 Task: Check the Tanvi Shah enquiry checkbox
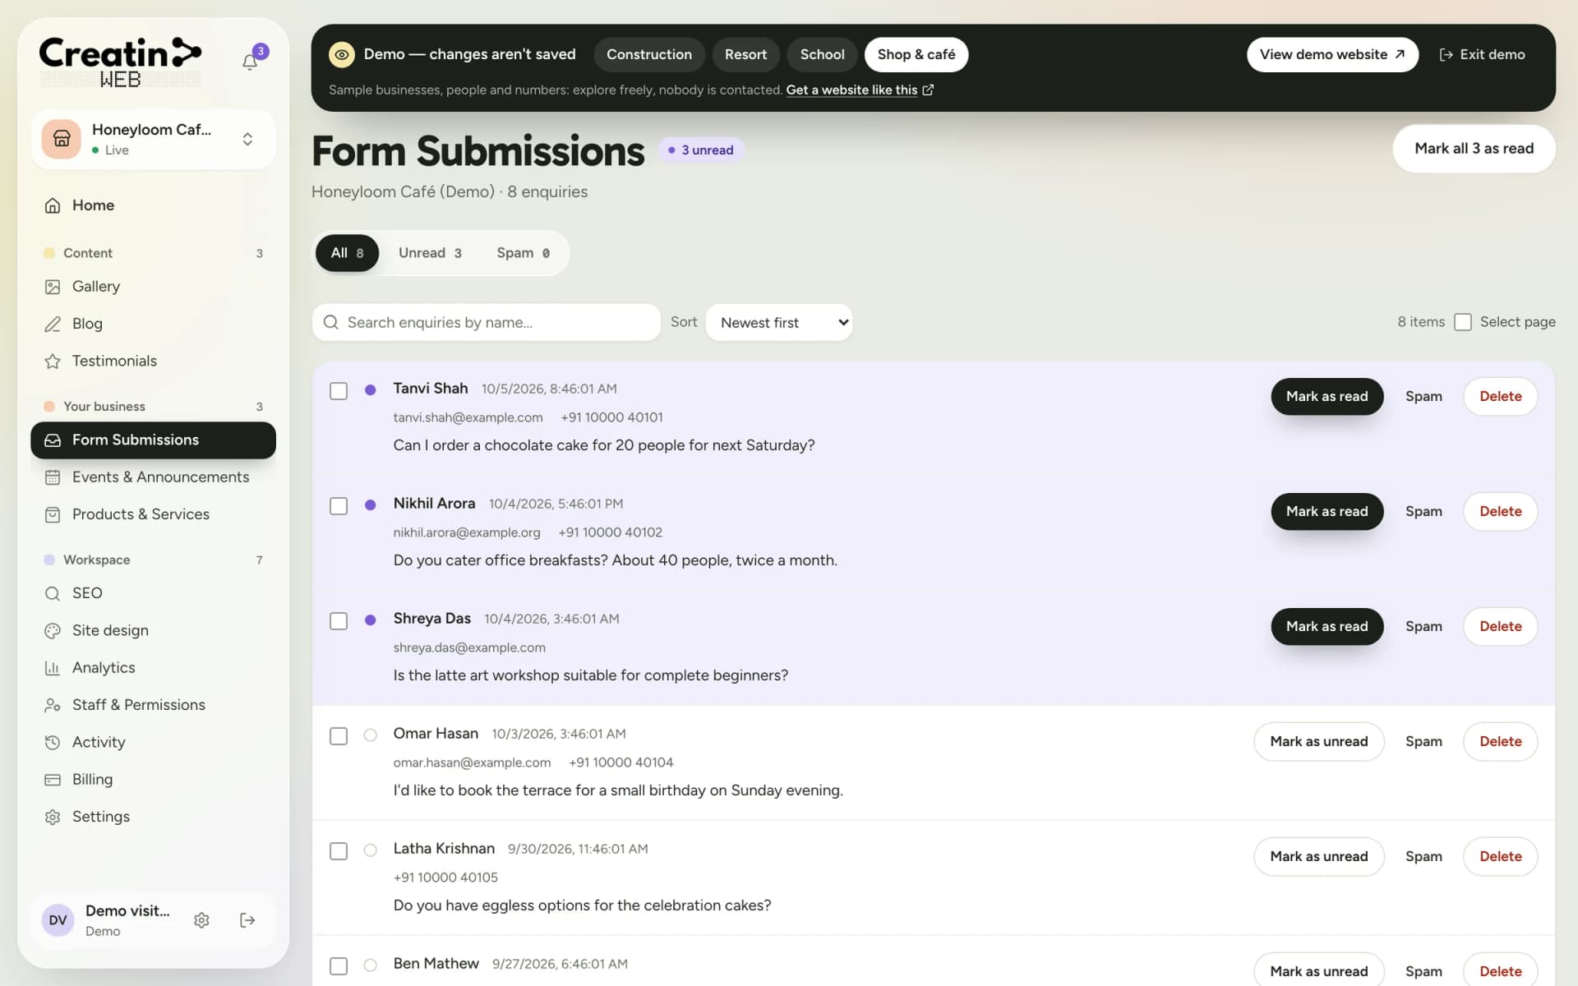coord(339,391)
